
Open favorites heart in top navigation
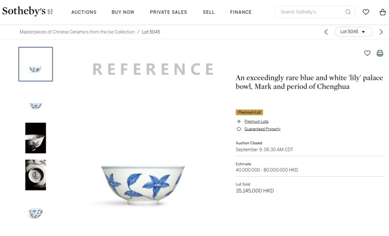(x=366, y=12)
